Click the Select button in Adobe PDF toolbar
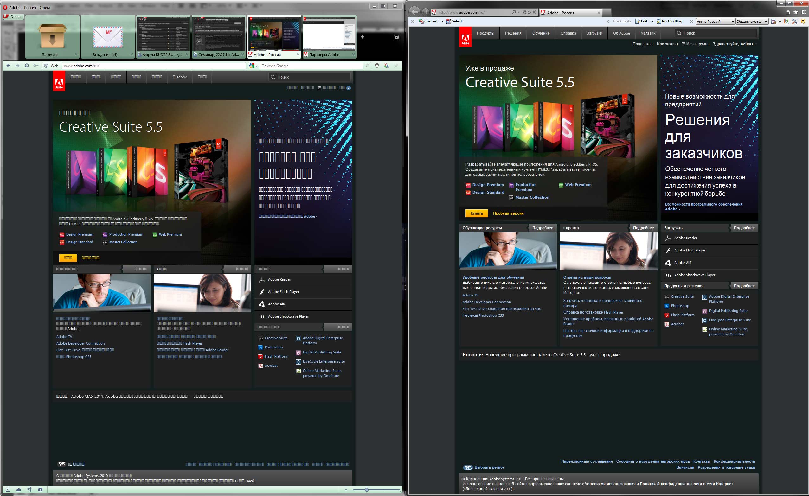 click(454, 21)
